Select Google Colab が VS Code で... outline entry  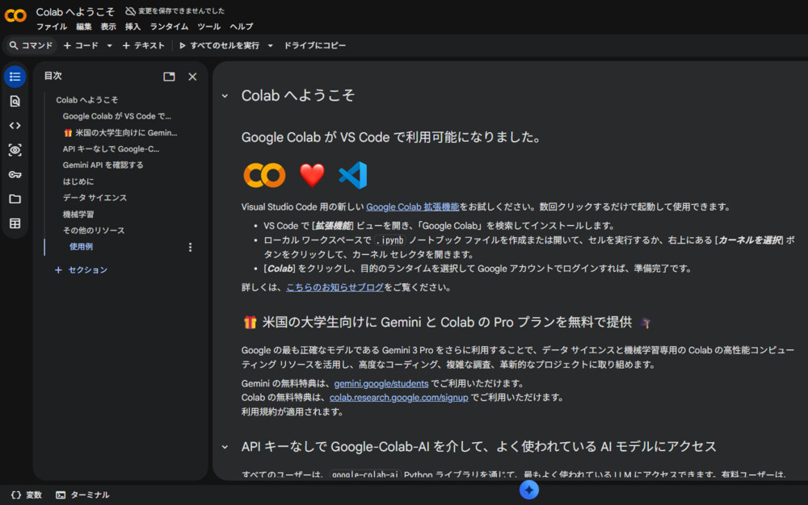point(117,116)
